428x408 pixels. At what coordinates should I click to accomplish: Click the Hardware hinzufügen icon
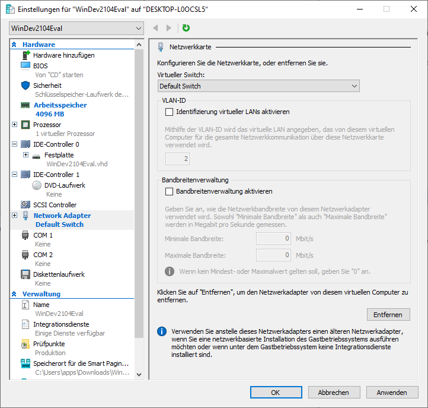pyautogui.click(x=25, y=55)
